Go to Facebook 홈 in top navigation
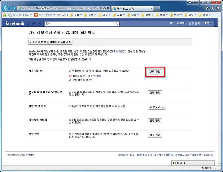This screenshot has height=172, width=223. 171,23
